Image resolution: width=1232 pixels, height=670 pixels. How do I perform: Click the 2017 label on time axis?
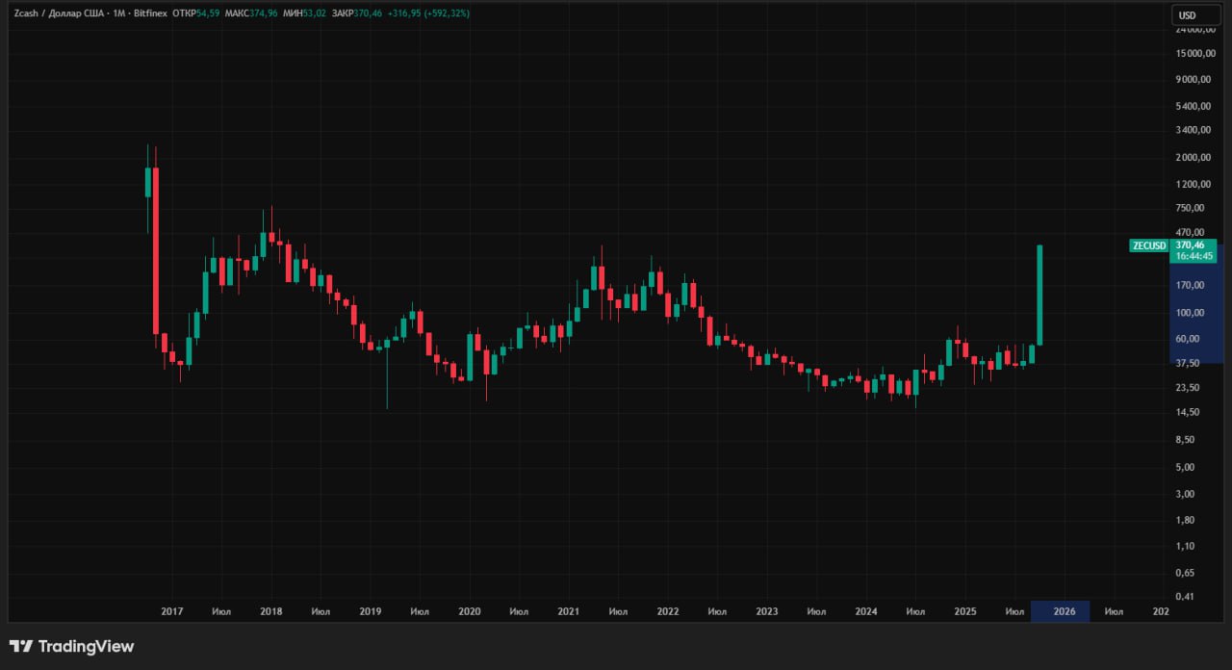[172, 611]
